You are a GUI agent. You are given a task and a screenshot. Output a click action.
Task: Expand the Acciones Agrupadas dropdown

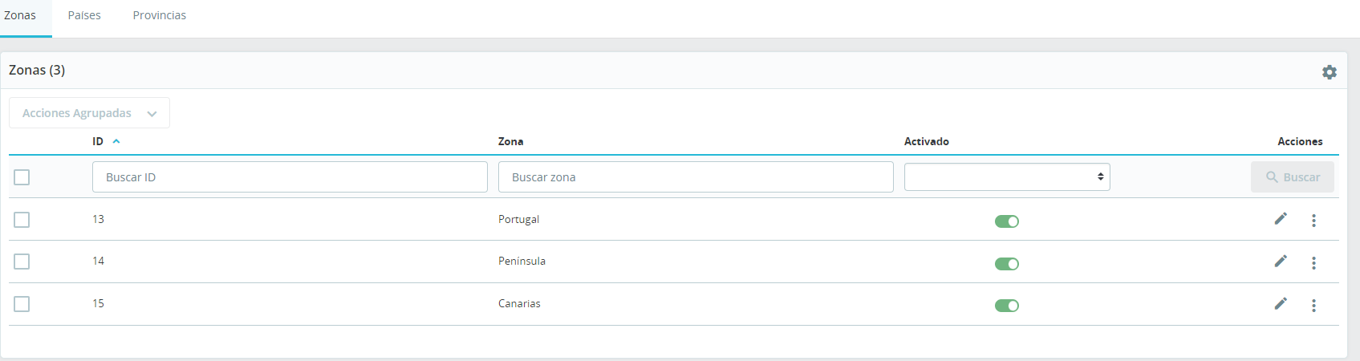(x=89, y=113)
